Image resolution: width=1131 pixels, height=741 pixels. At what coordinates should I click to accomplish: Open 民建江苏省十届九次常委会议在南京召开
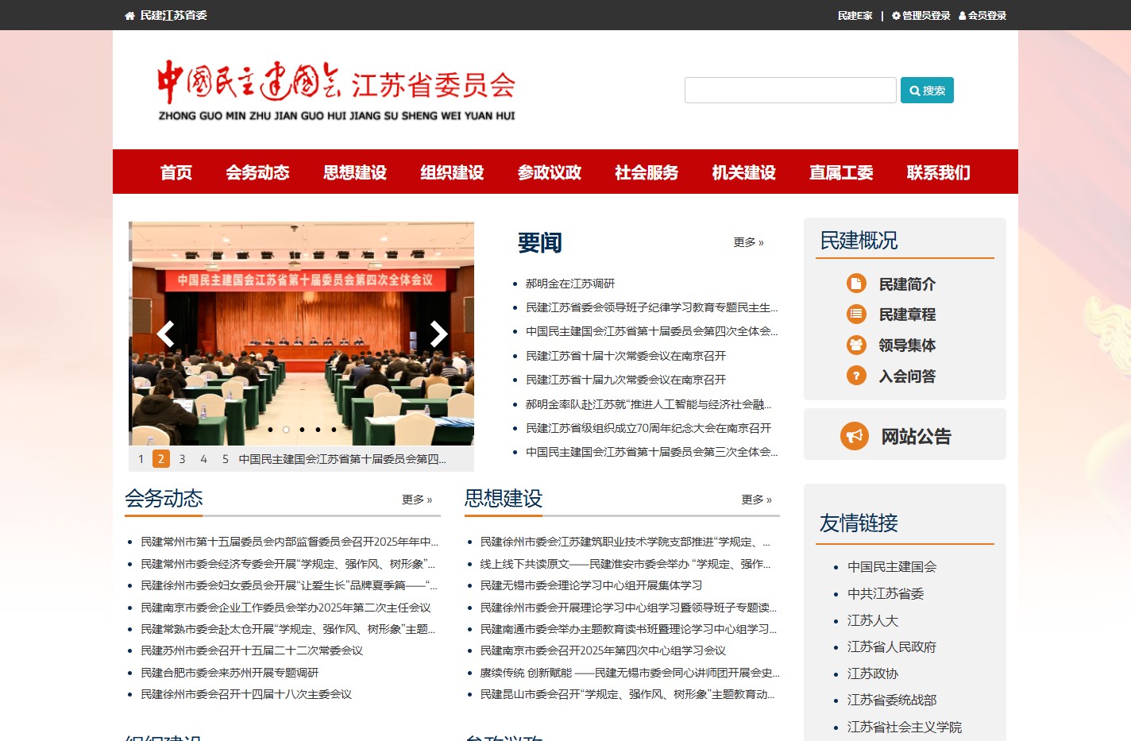click(x=625, y=380)
